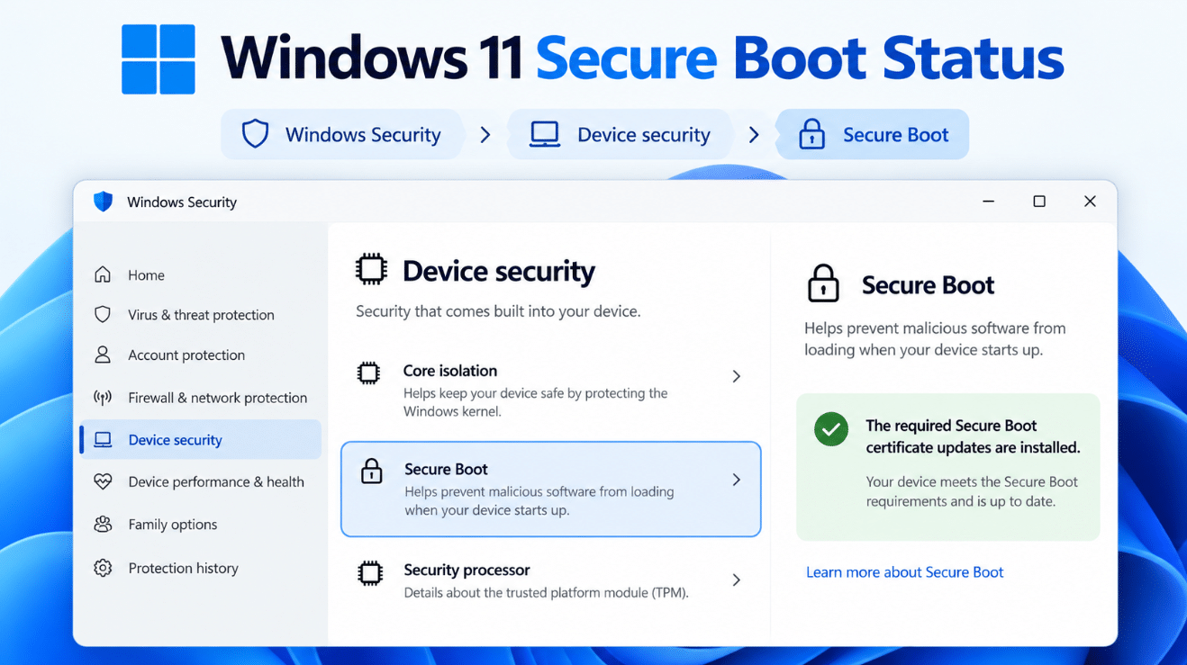The height and width of the screenshot is (665, 1187).
Task: Click the Secure Boot right panel heading
Action: pyautogui.click(x=928, y=285)
